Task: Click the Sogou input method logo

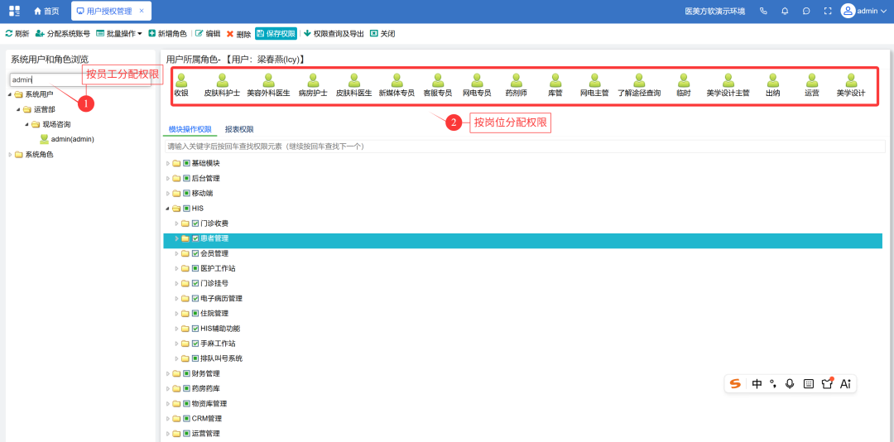Action: pos(736,384)
